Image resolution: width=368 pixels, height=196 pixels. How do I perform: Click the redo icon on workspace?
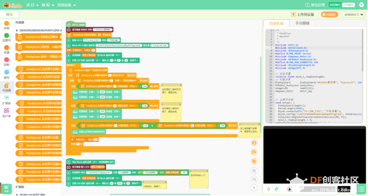click(254, 152)
